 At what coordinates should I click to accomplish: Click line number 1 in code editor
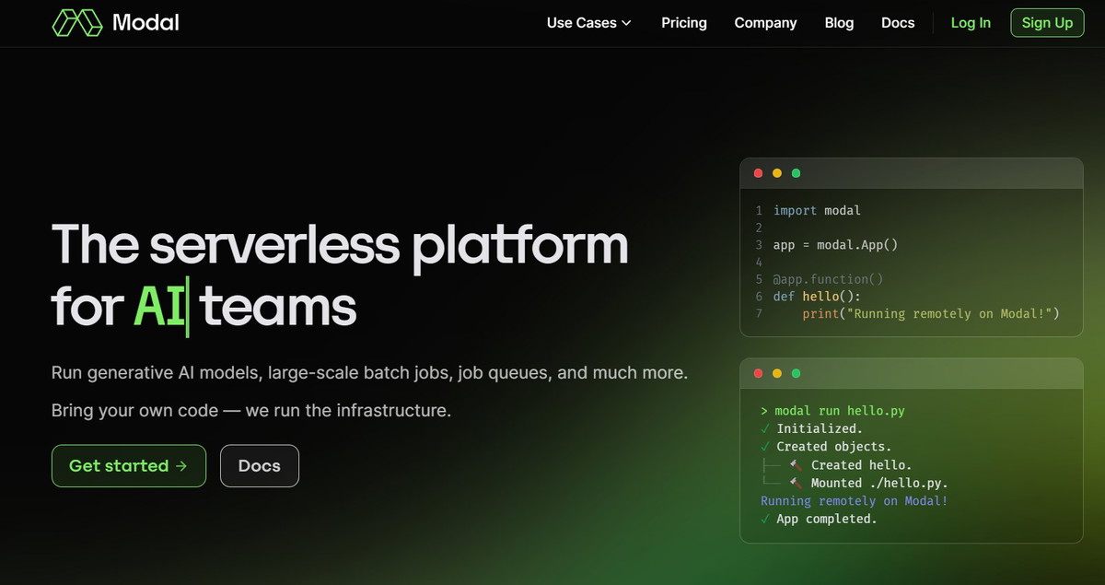pos(759,210)
